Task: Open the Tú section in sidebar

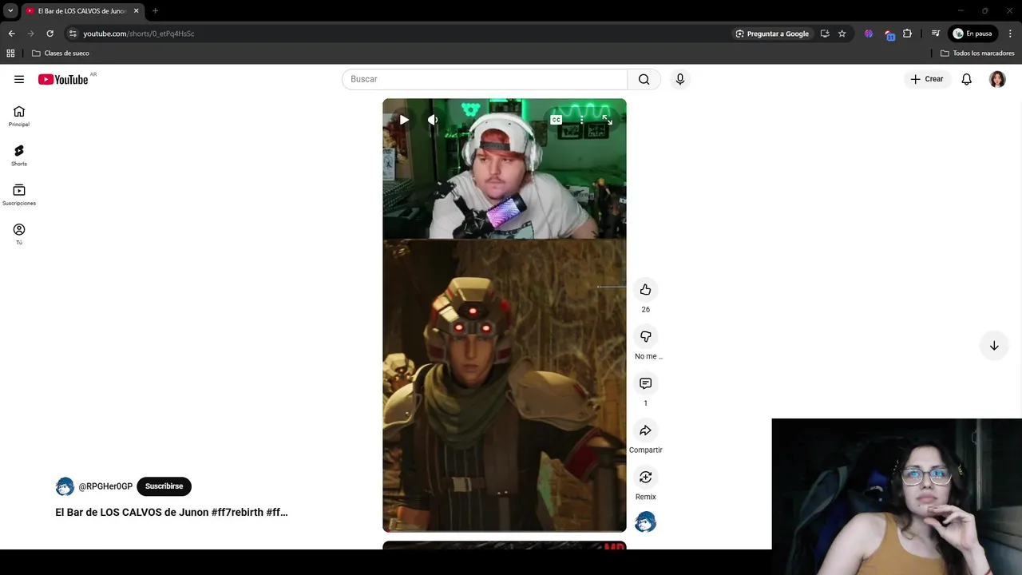Action: point(19,234)
